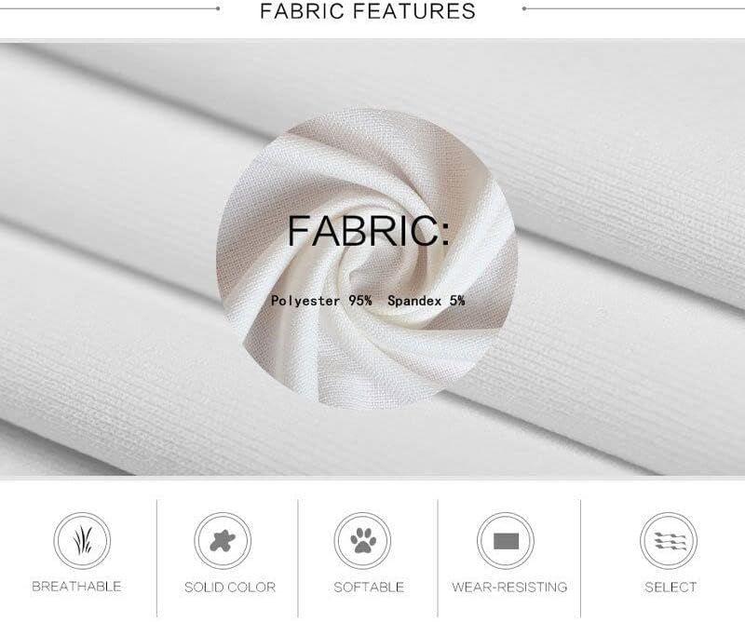This screenshot has width=745, height=622.
Task: Click the SOFTABLE label text
Action: click(369, 587)
